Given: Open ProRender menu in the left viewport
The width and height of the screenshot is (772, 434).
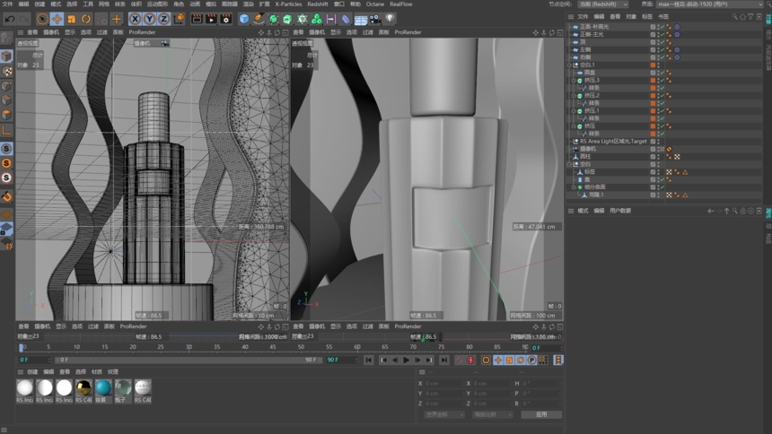Looking at the screenshot, I should pos(143,32).
